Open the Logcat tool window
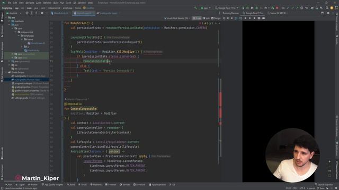Image resolution: width=339 pixels, height=190 pixels. pos(20,185)
